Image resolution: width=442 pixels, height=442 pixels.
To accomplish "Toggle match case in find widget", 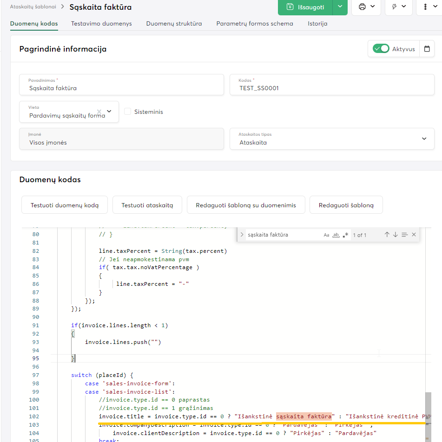I will pyautogui.click(x=327, y=235).
